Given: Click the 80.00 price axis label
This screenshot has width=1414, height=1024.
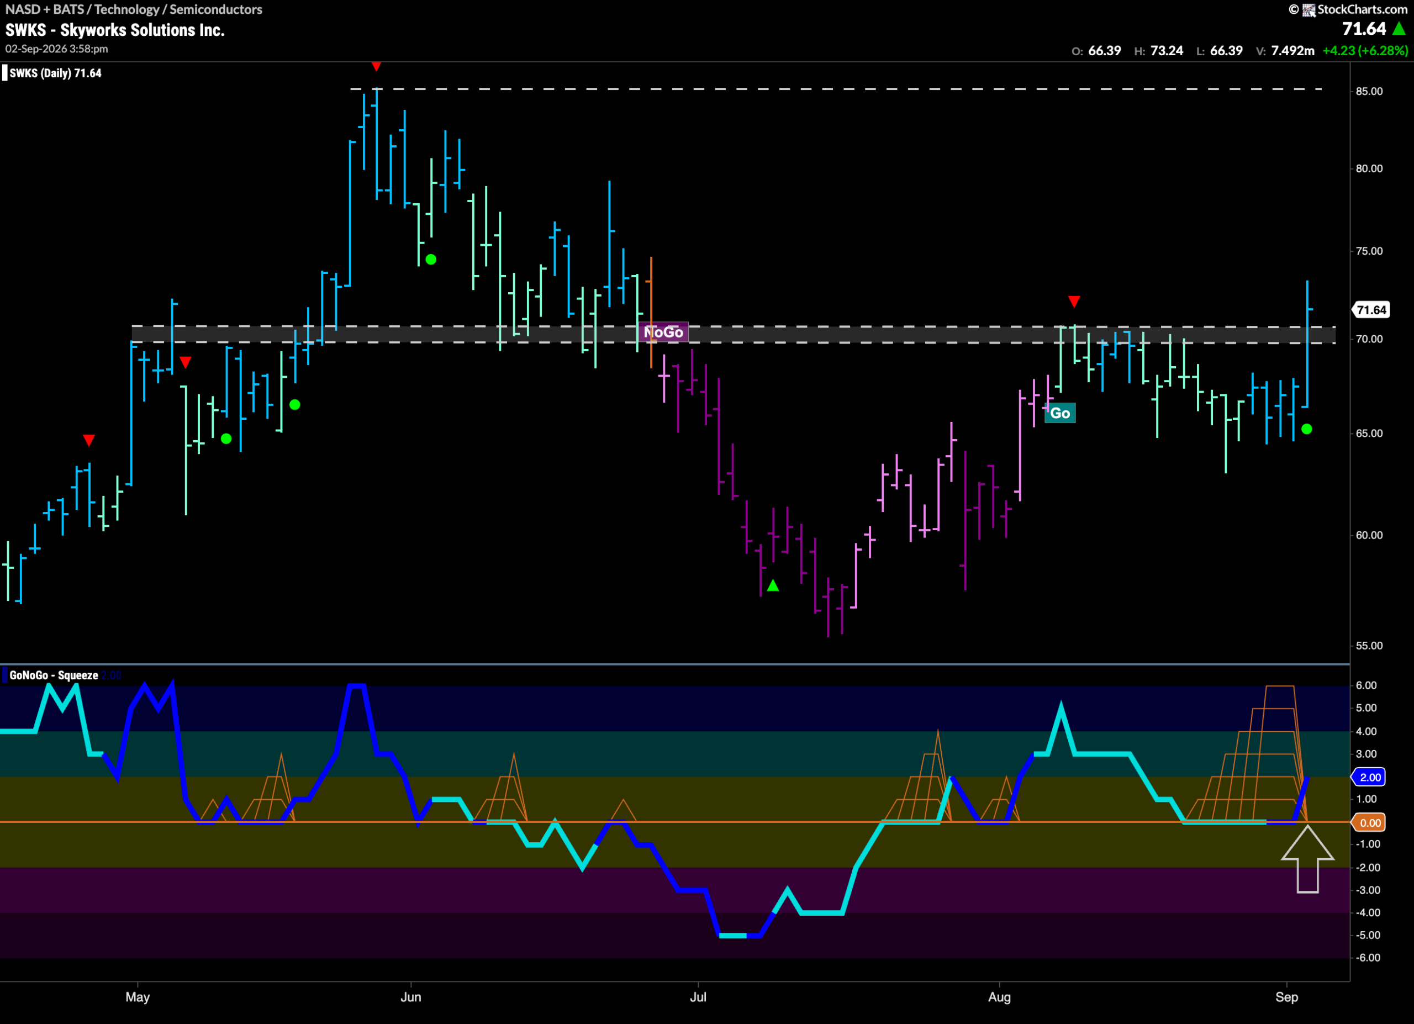Looking at the screenshot, I should [x=1369, y=168].
